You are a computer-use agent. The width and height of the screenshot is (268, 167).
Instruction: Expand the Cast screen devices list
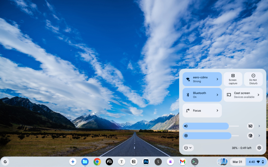click(x=258, y=95)
